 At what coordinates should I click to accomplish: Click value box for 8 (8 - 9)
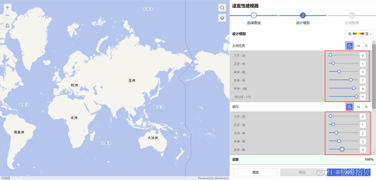coord(362,80)
